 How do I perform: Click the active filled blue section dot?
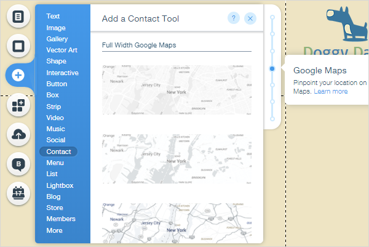click(272, 68)
